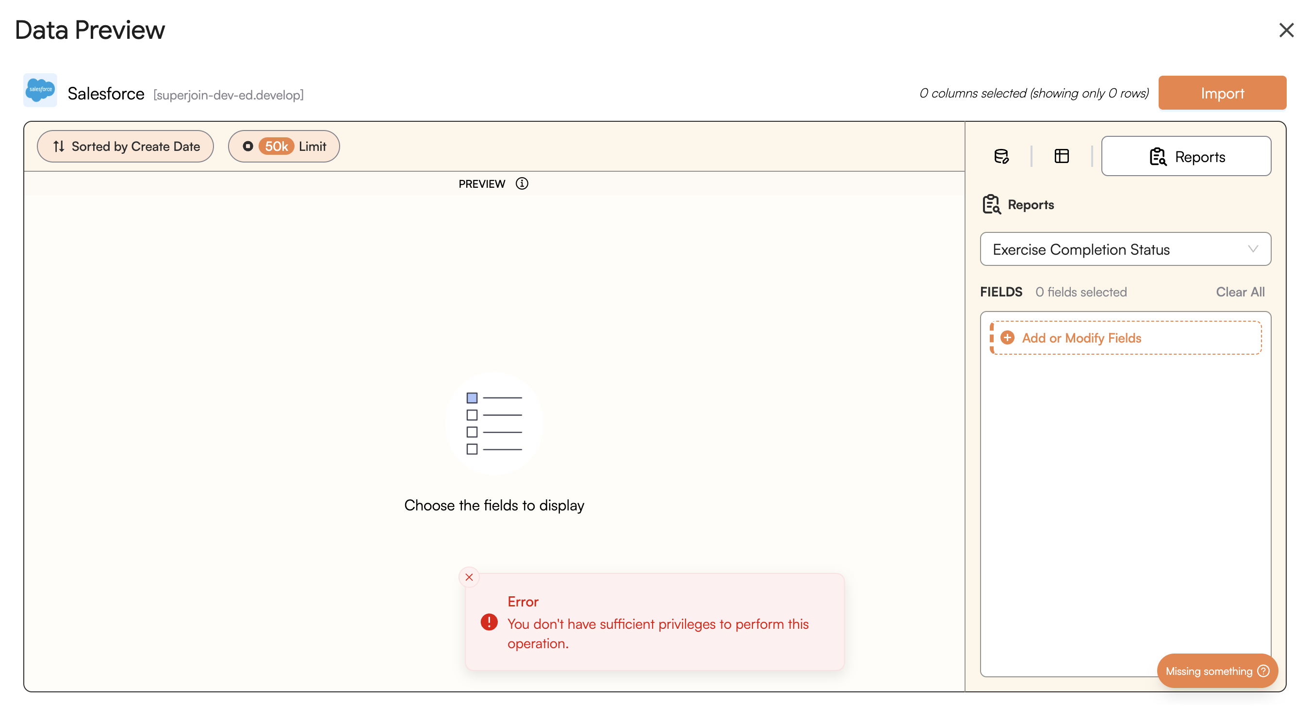Click the sort arrows icon
This screenshot has width=1310, height=720.
coord(59,147)
